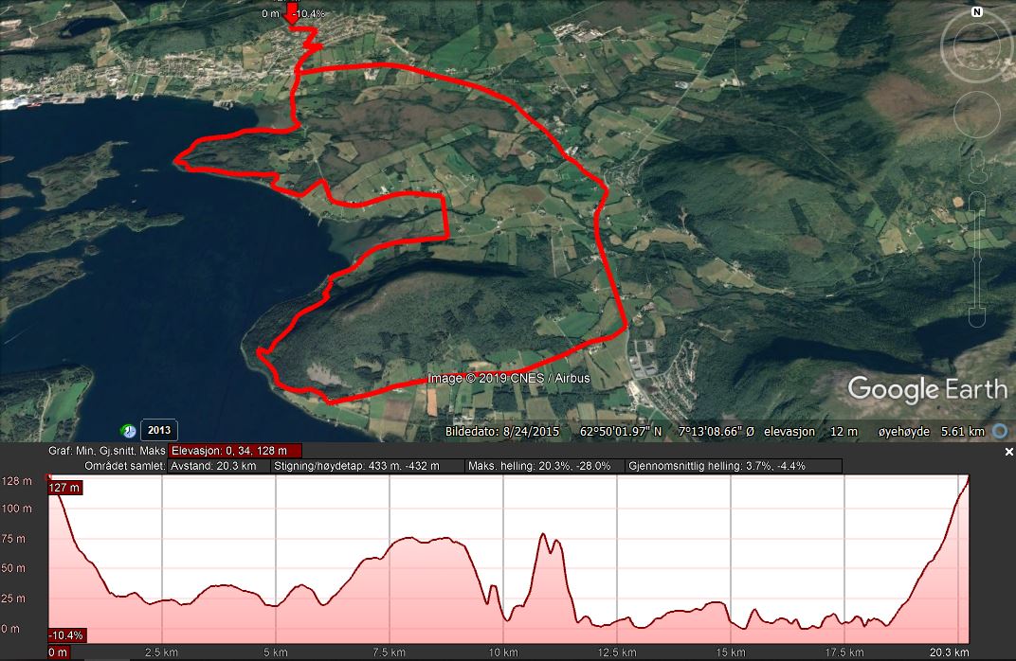
Task: Close the elevation profile panel
Action: (x=1008, y=452)
